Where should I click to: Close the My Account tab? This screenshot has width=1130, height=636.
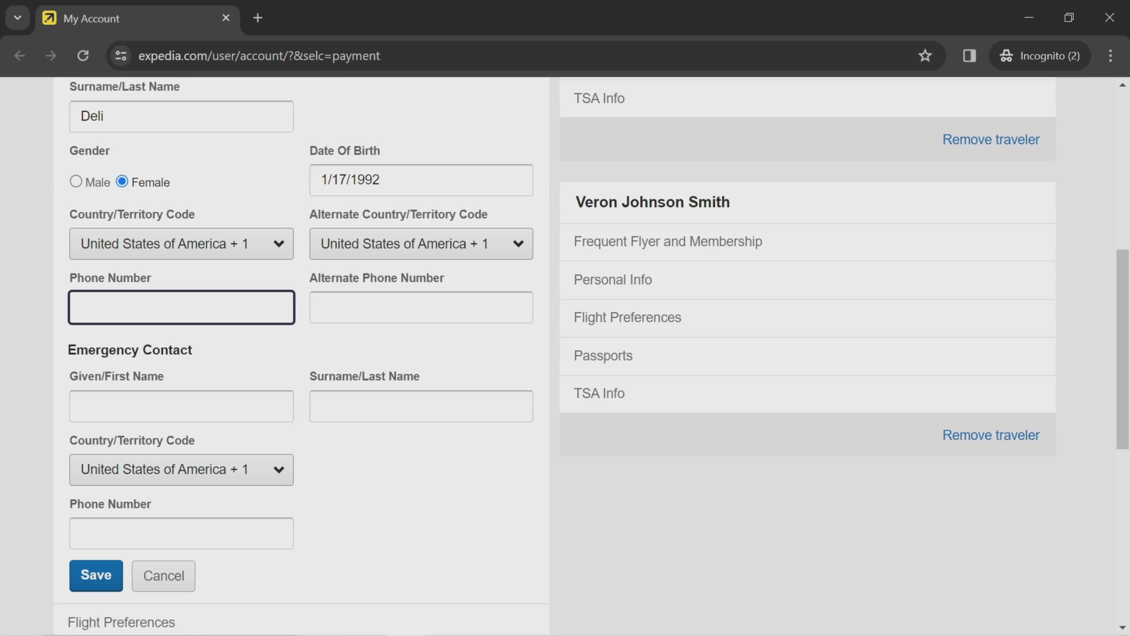[226, 18]
